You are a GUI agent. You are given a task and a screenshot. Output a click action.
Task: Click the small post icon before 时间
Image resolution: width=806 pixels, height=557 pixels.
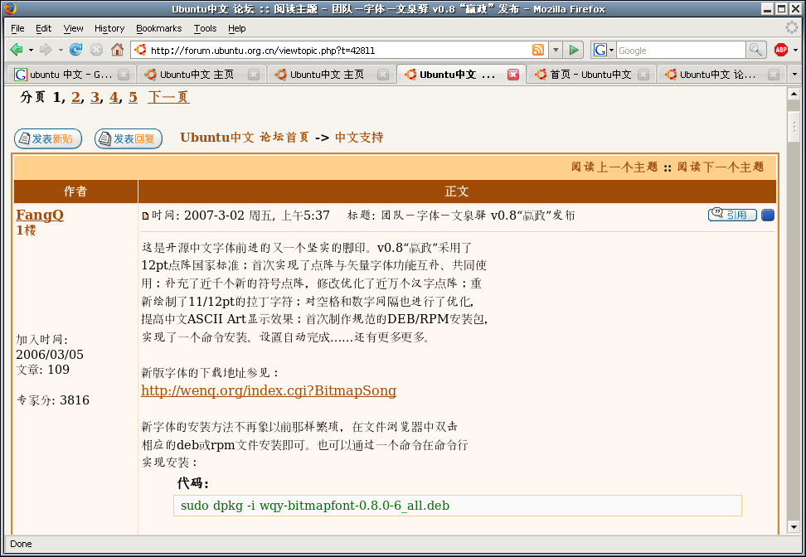(x=145, y=216)
